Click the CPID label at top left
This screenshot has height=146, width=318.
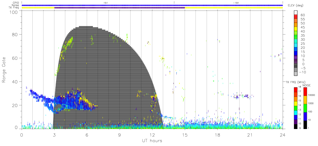tap(16, 3)
